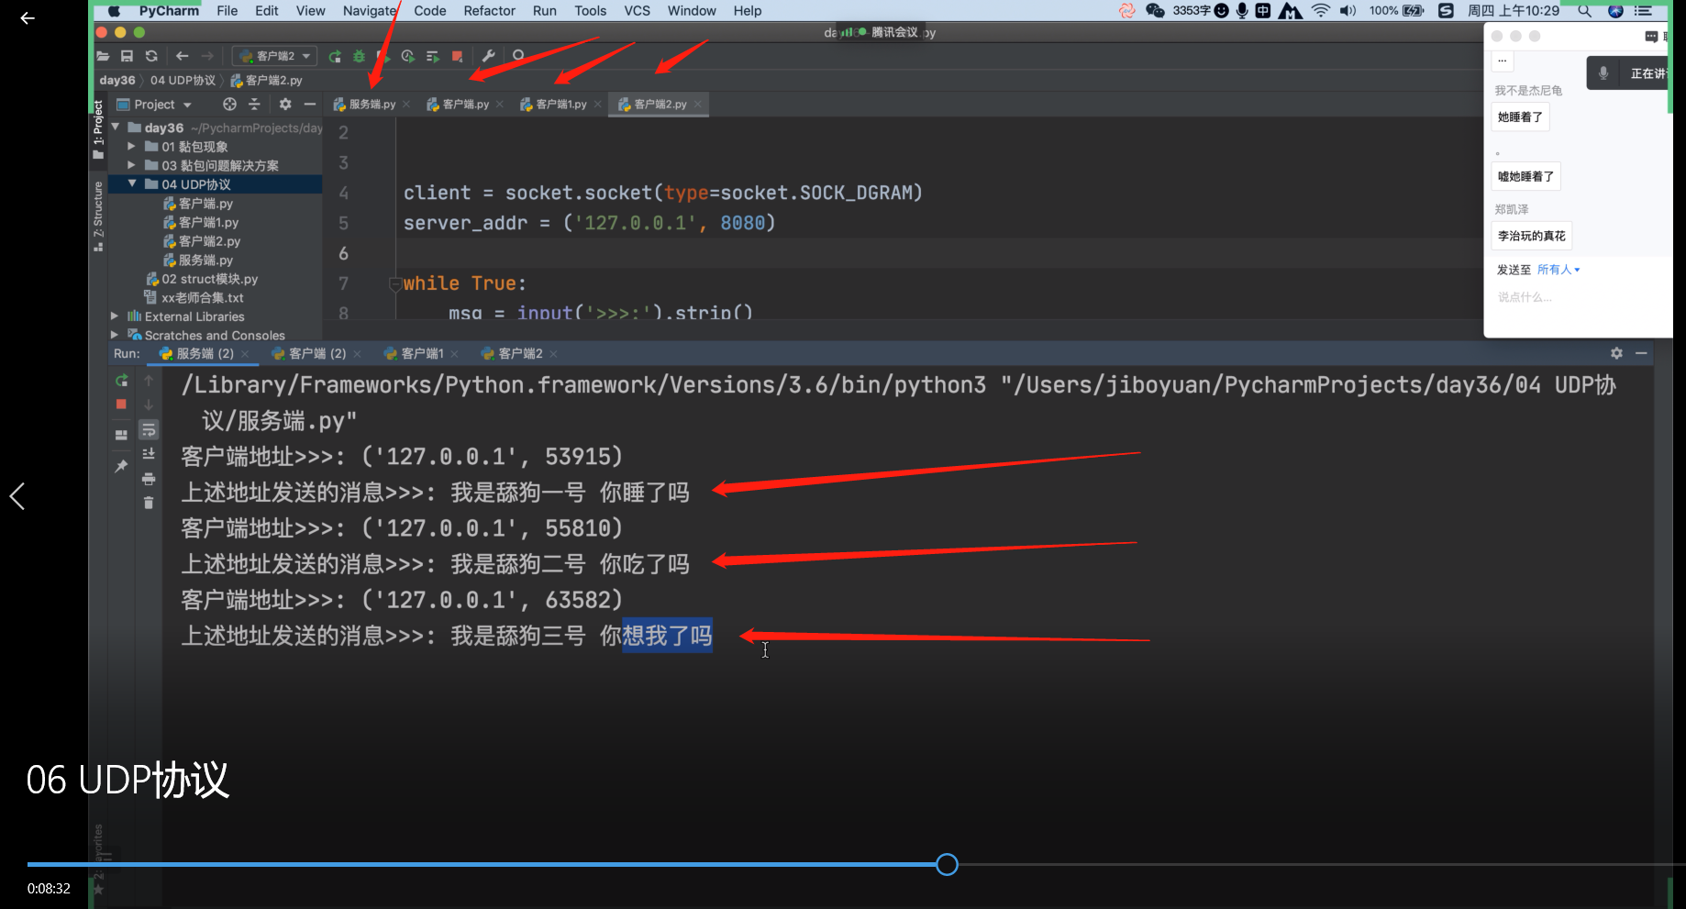Screen dimensions: 1686x909
Task: Open Search Everywhere magnifier in PyCharm toolbar
Action: (x=518, y=56)
